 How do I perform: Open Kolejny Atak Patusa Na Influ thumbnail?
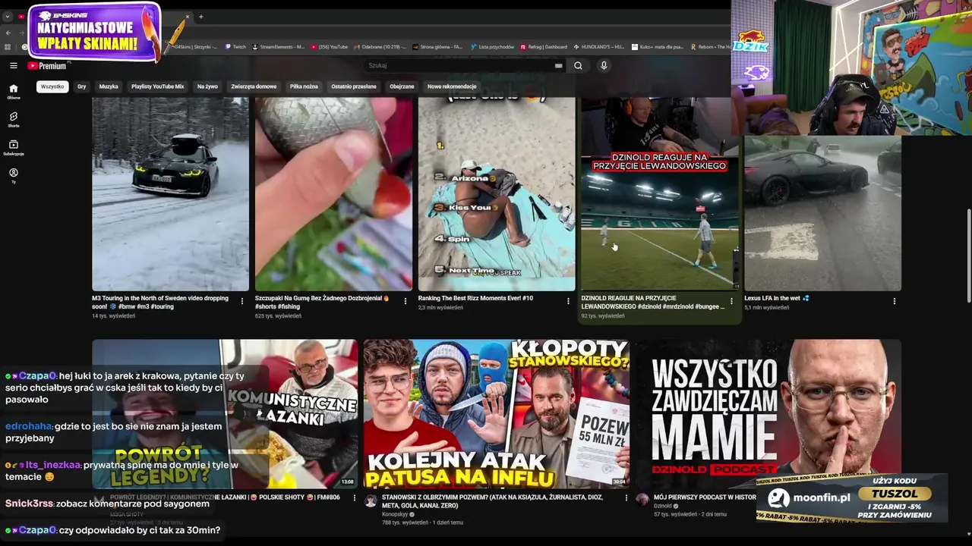(497, 414)
